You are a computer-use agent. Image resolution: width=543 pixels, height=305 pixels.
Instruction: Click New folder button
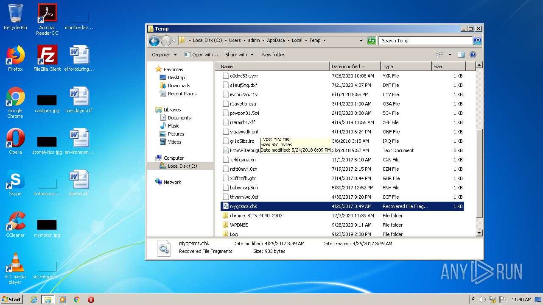click(x=273, y=55)
